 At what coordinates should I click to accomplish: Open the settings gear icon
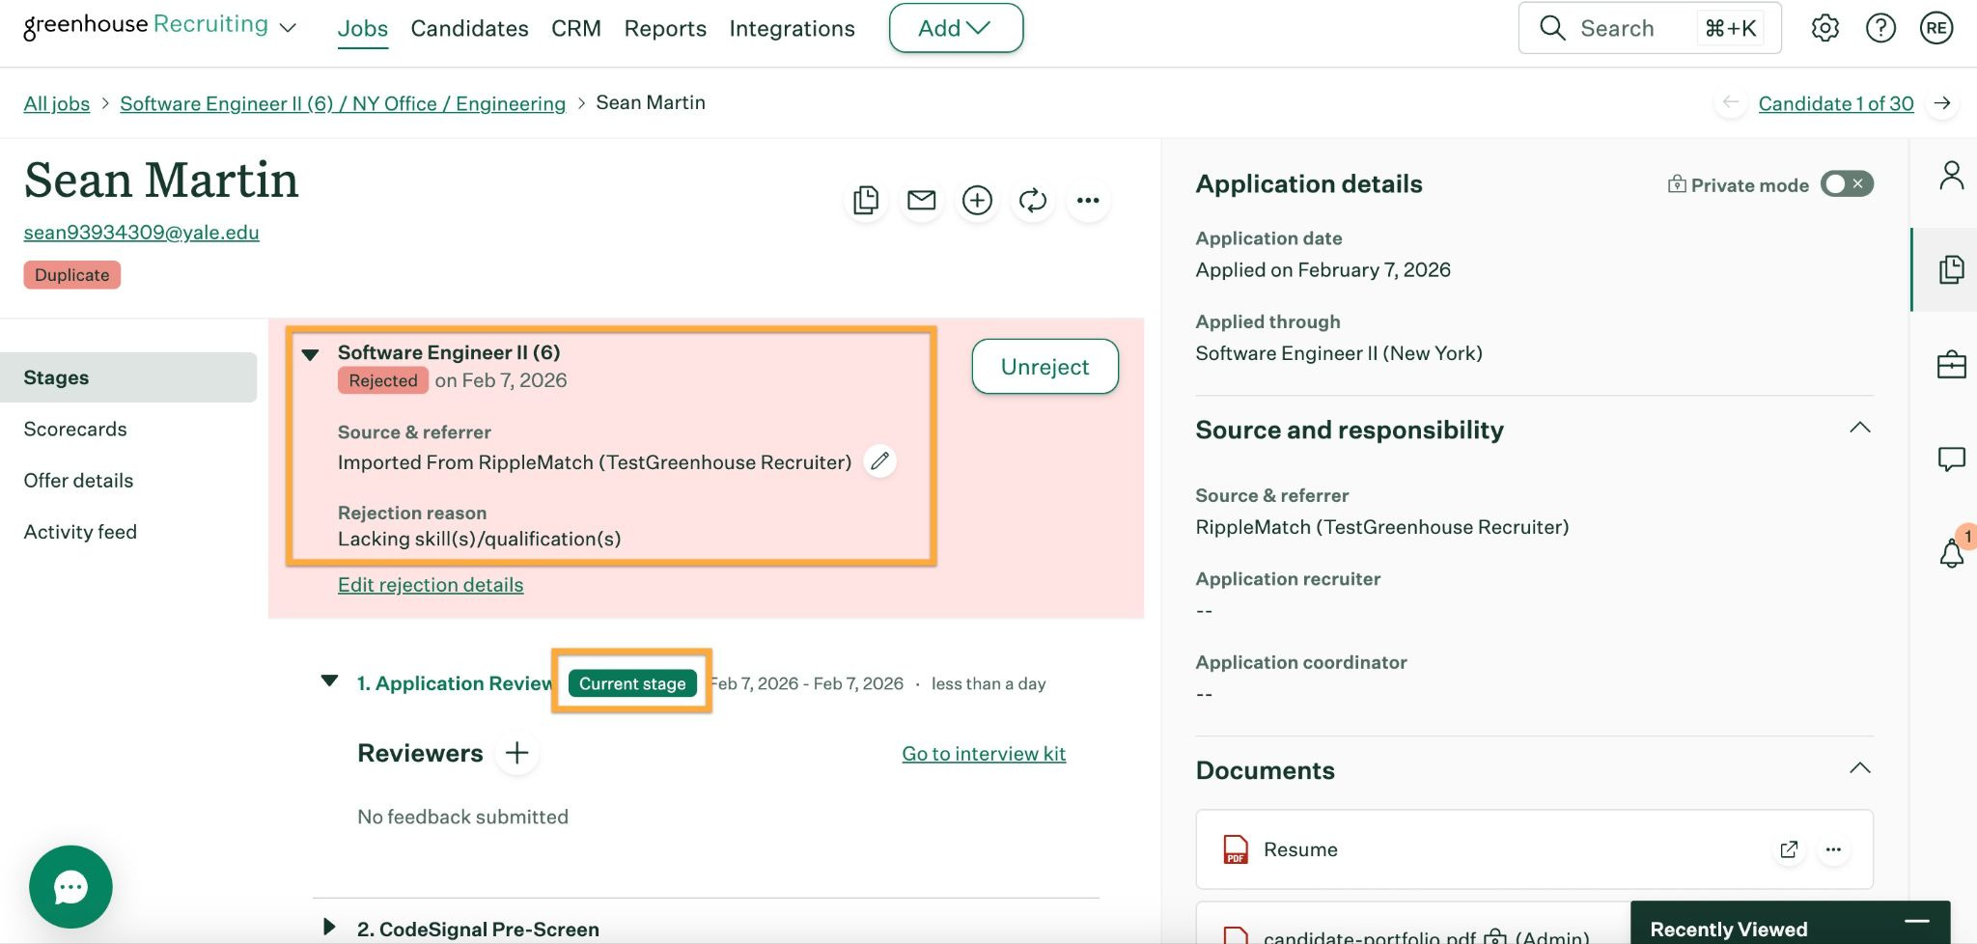(x=1824, y=28)
